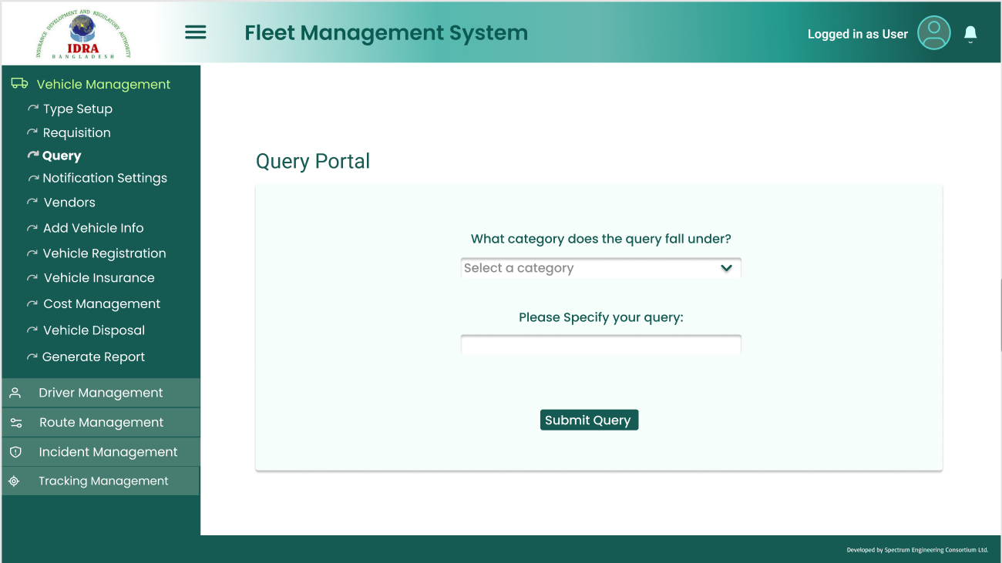This screenshot has width=1002, height=563.
Task: Click the arrow icon beside Add Vehicle Info
Action: pos(32,228)
